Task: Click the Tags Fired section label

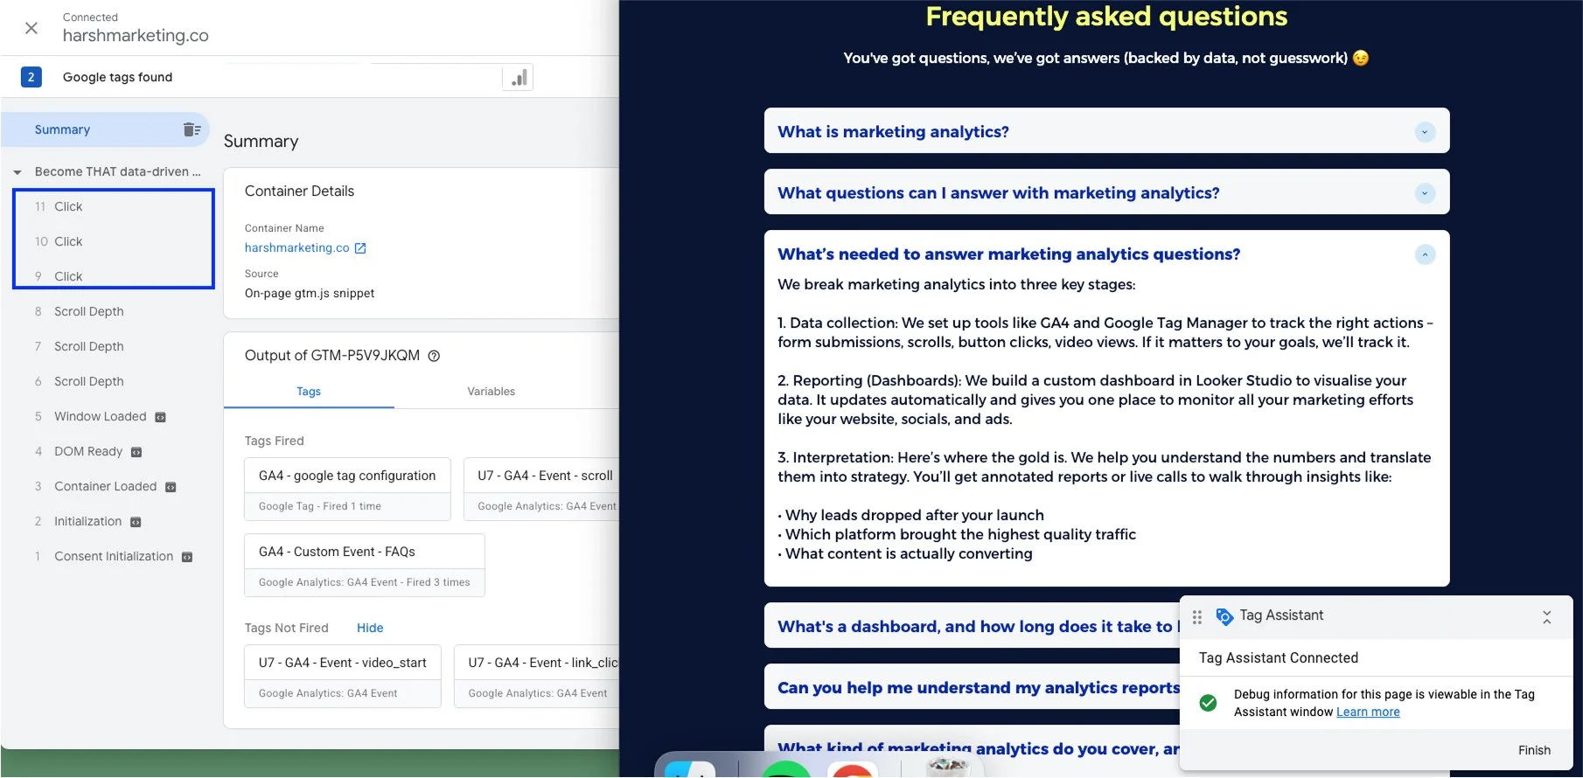Action: pyautogui.click(x=274, y=441)
